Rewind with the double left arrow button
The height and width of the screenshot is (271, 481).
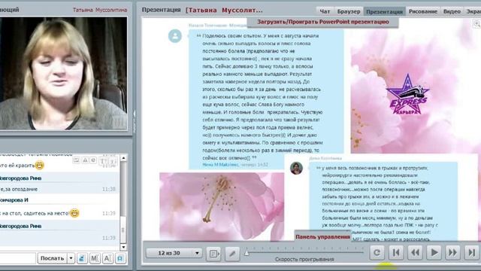coord(415,253)
